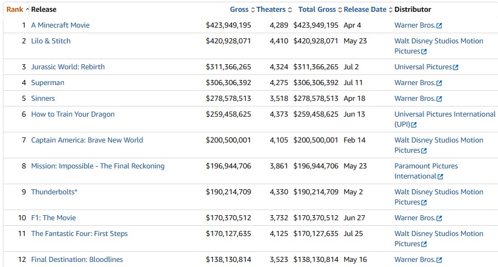The width and height of the screenshot is (498, 267).
Task: Open the Lilo & Stitch release link
Action: [51, 41]
